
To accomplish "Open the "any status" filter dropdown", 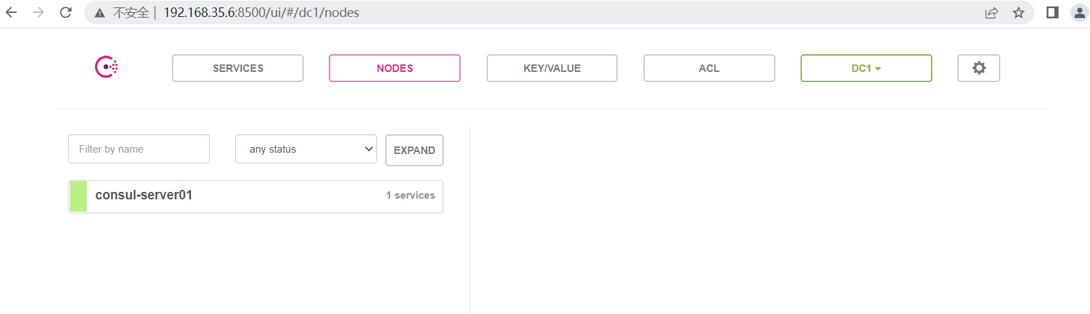I will click(306, 149).
